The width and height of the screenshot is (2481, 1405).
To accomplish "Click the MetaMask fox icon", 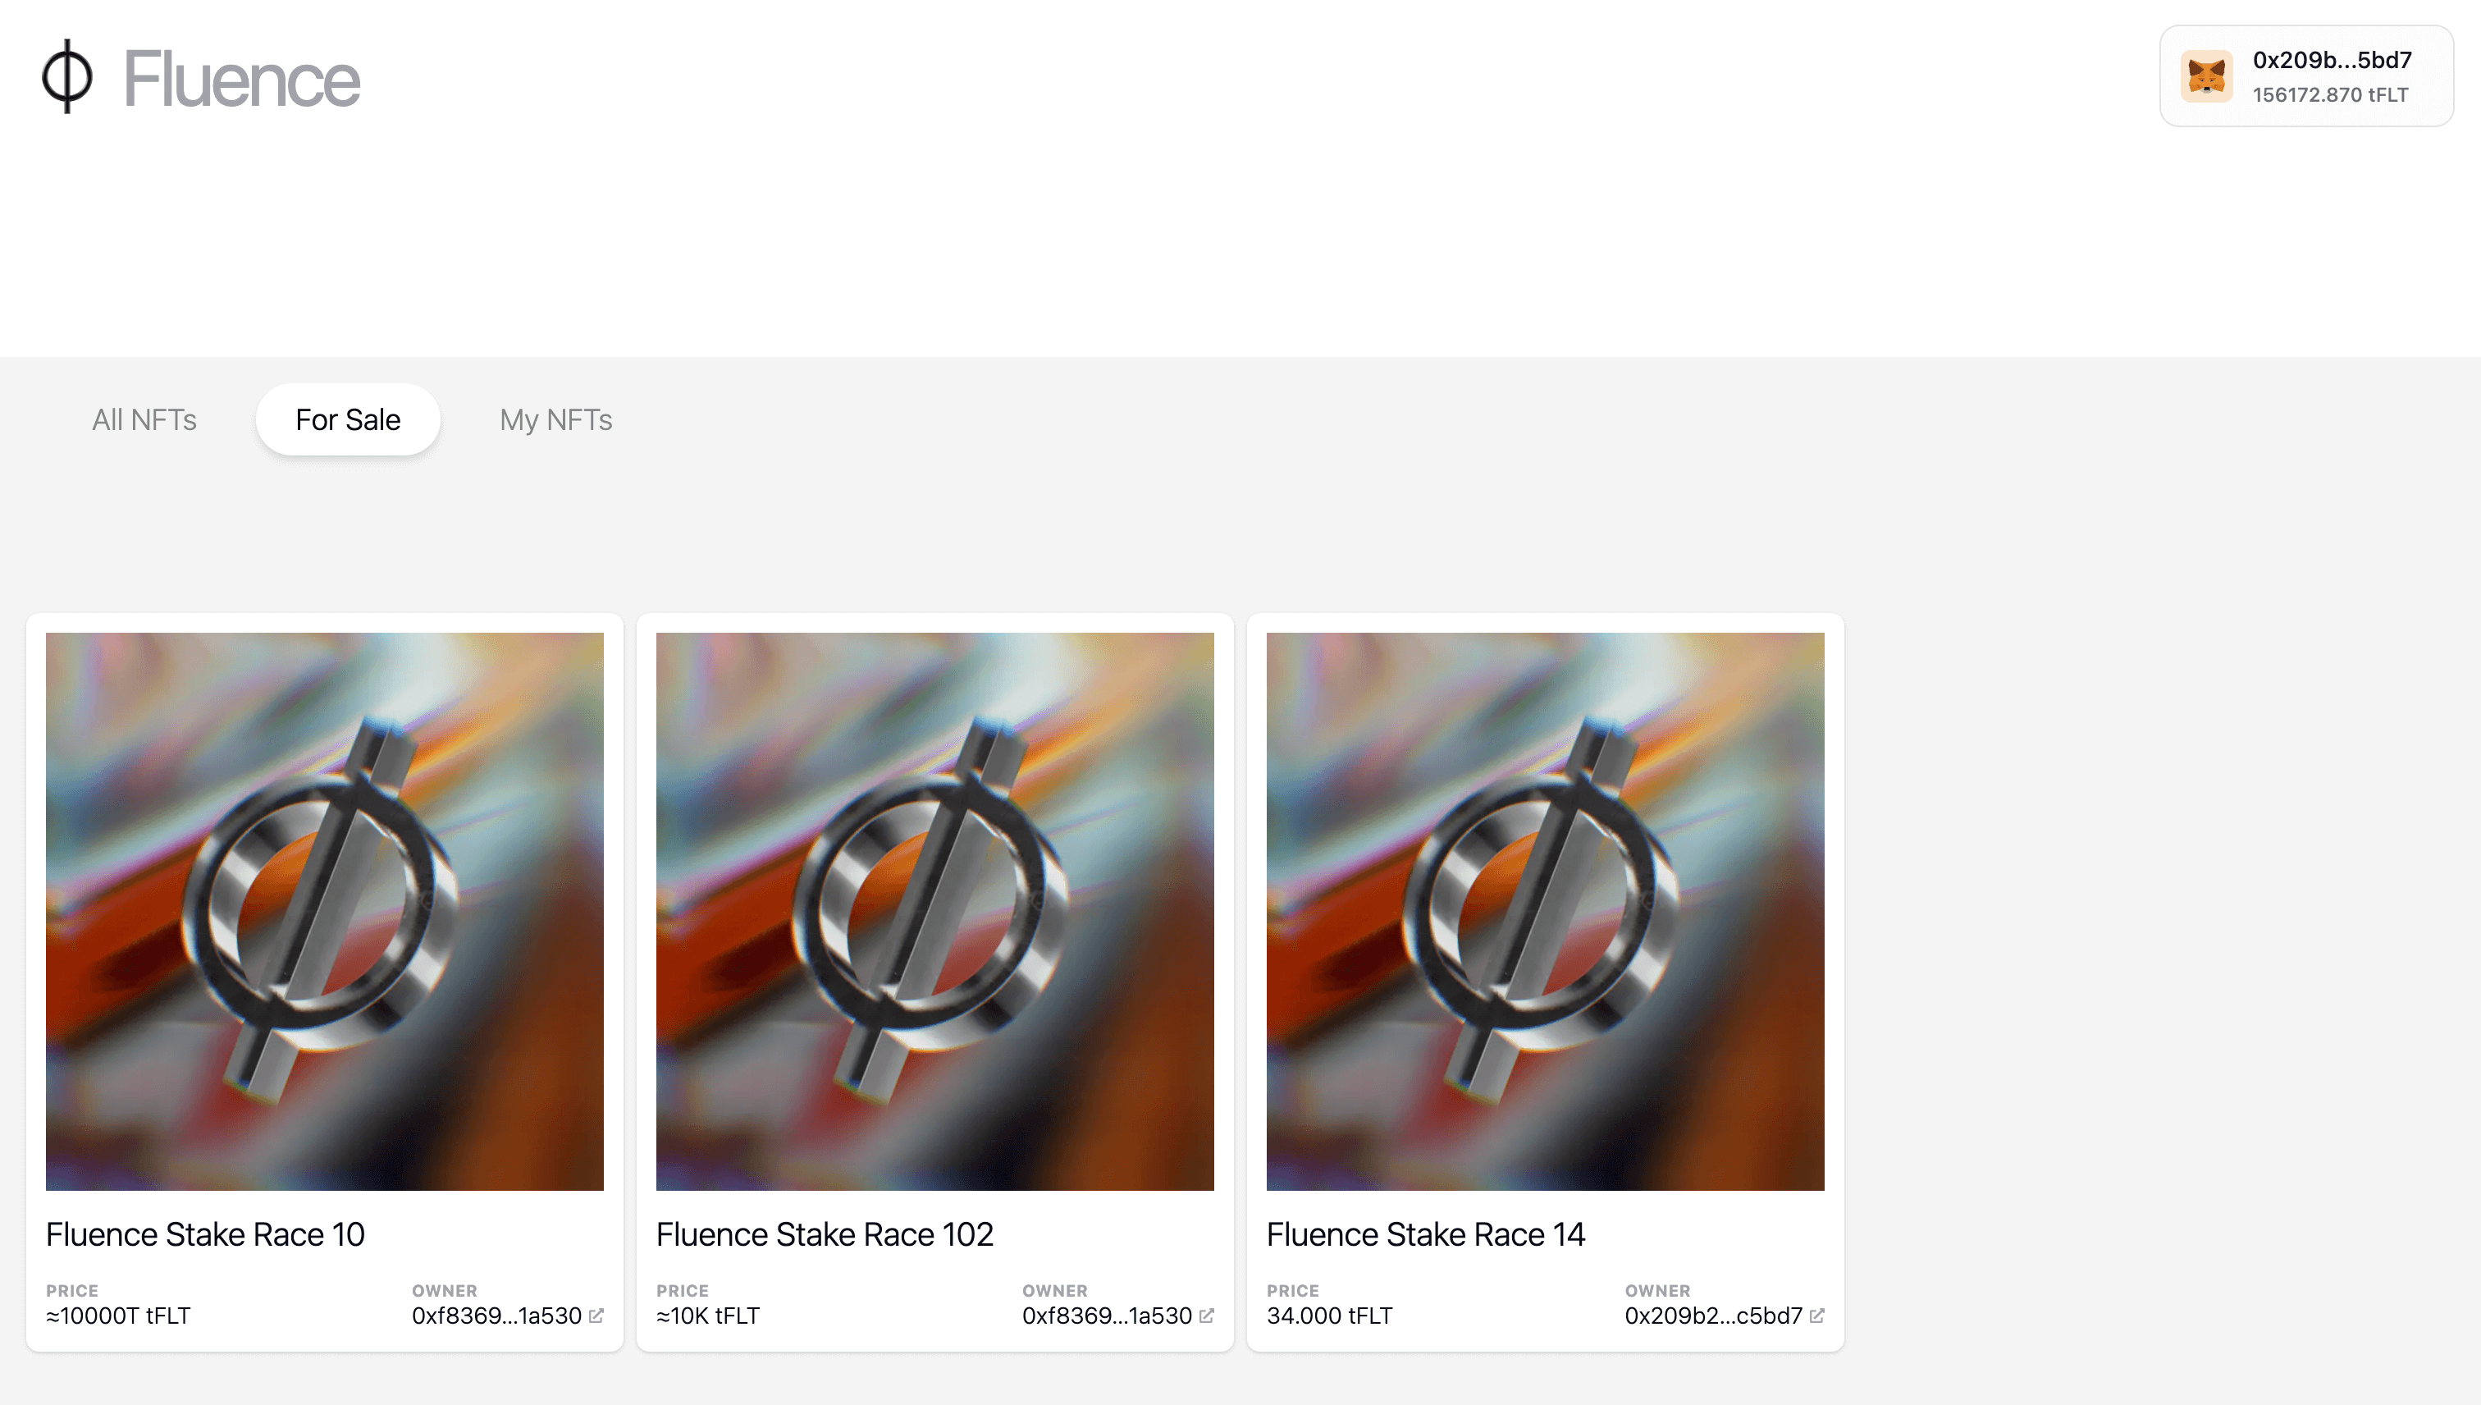I will click(x=2209, y=76).
